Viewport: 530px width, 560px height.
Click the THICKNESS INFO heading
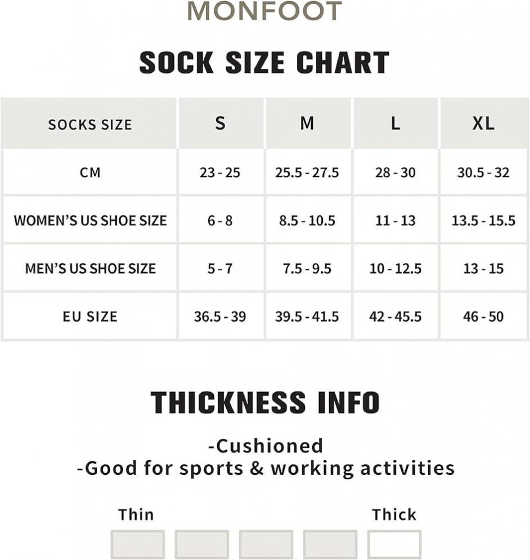pos(265,402)
